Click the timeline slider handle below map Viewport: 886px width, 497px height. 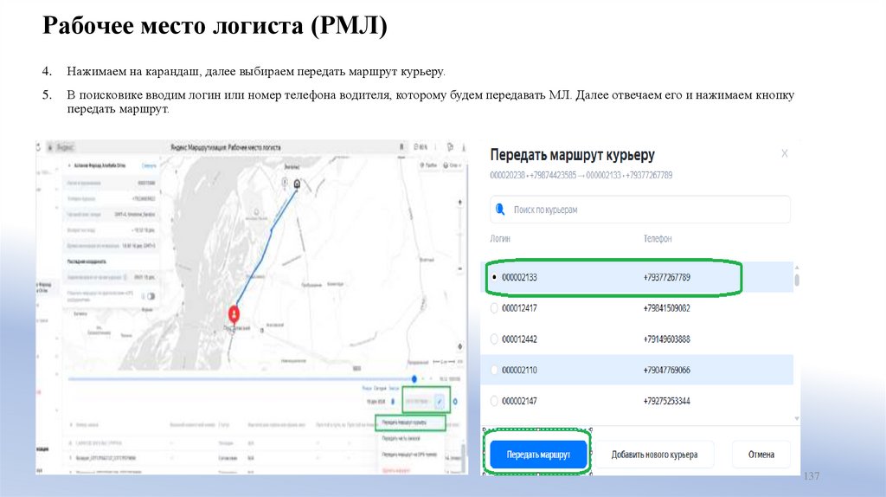414,379
